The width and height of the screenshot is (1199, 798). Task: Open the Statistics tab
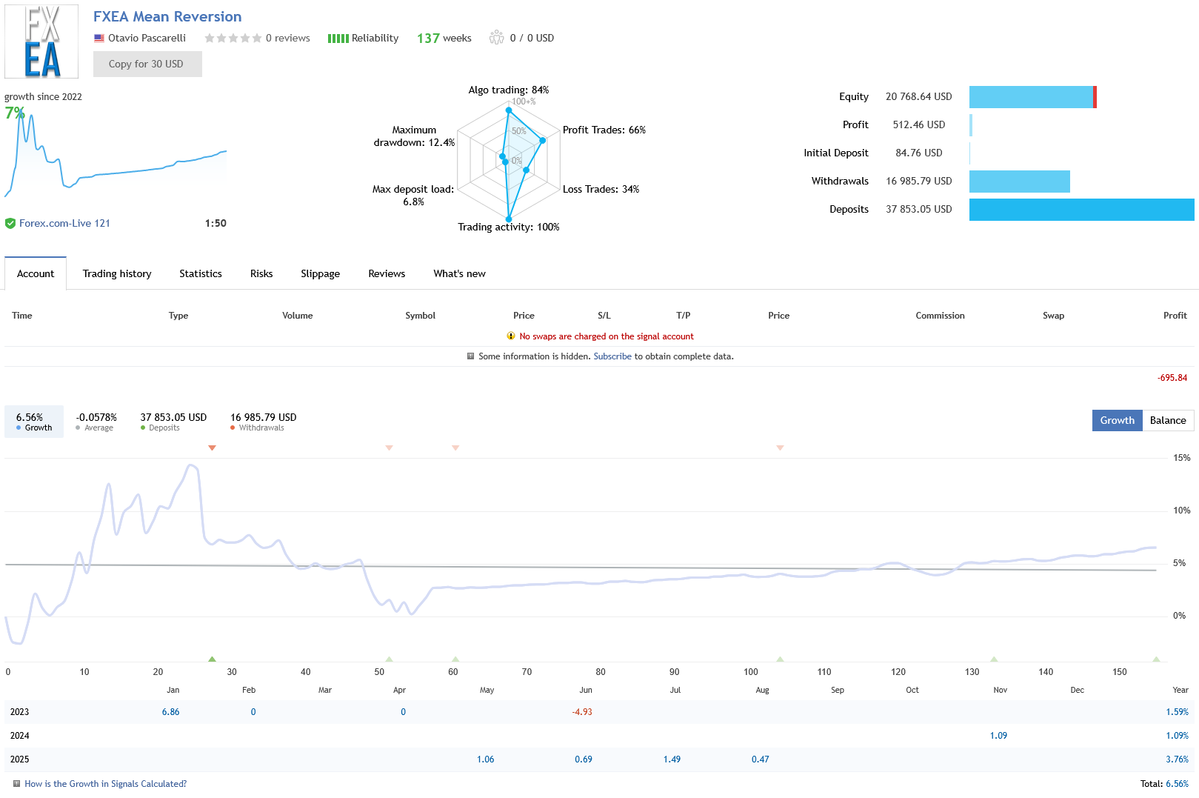point(201,273)
